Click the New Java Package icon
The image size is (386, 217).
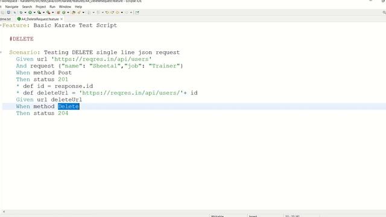tap(59, 12)
